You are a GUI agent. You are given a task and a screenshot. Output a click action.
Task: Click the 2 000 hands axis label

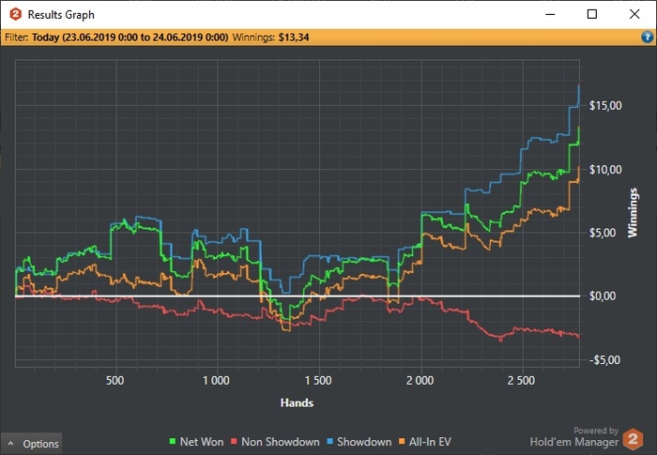tap(420, 381)
